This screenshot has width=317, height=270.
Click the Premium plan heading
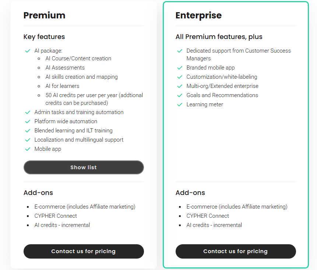pyautogui.click(x=44, y=15)
